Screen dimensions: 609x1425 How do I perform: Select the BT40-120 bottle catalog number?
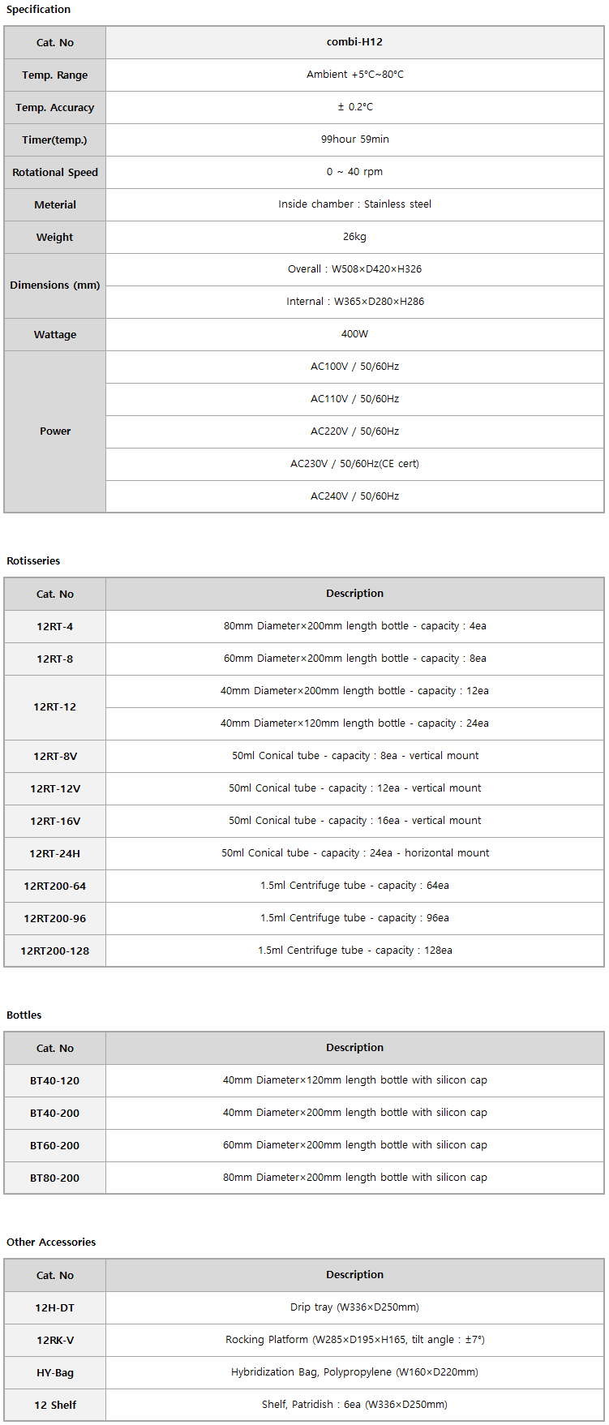pyautogui.click(x=55, y=1080)
